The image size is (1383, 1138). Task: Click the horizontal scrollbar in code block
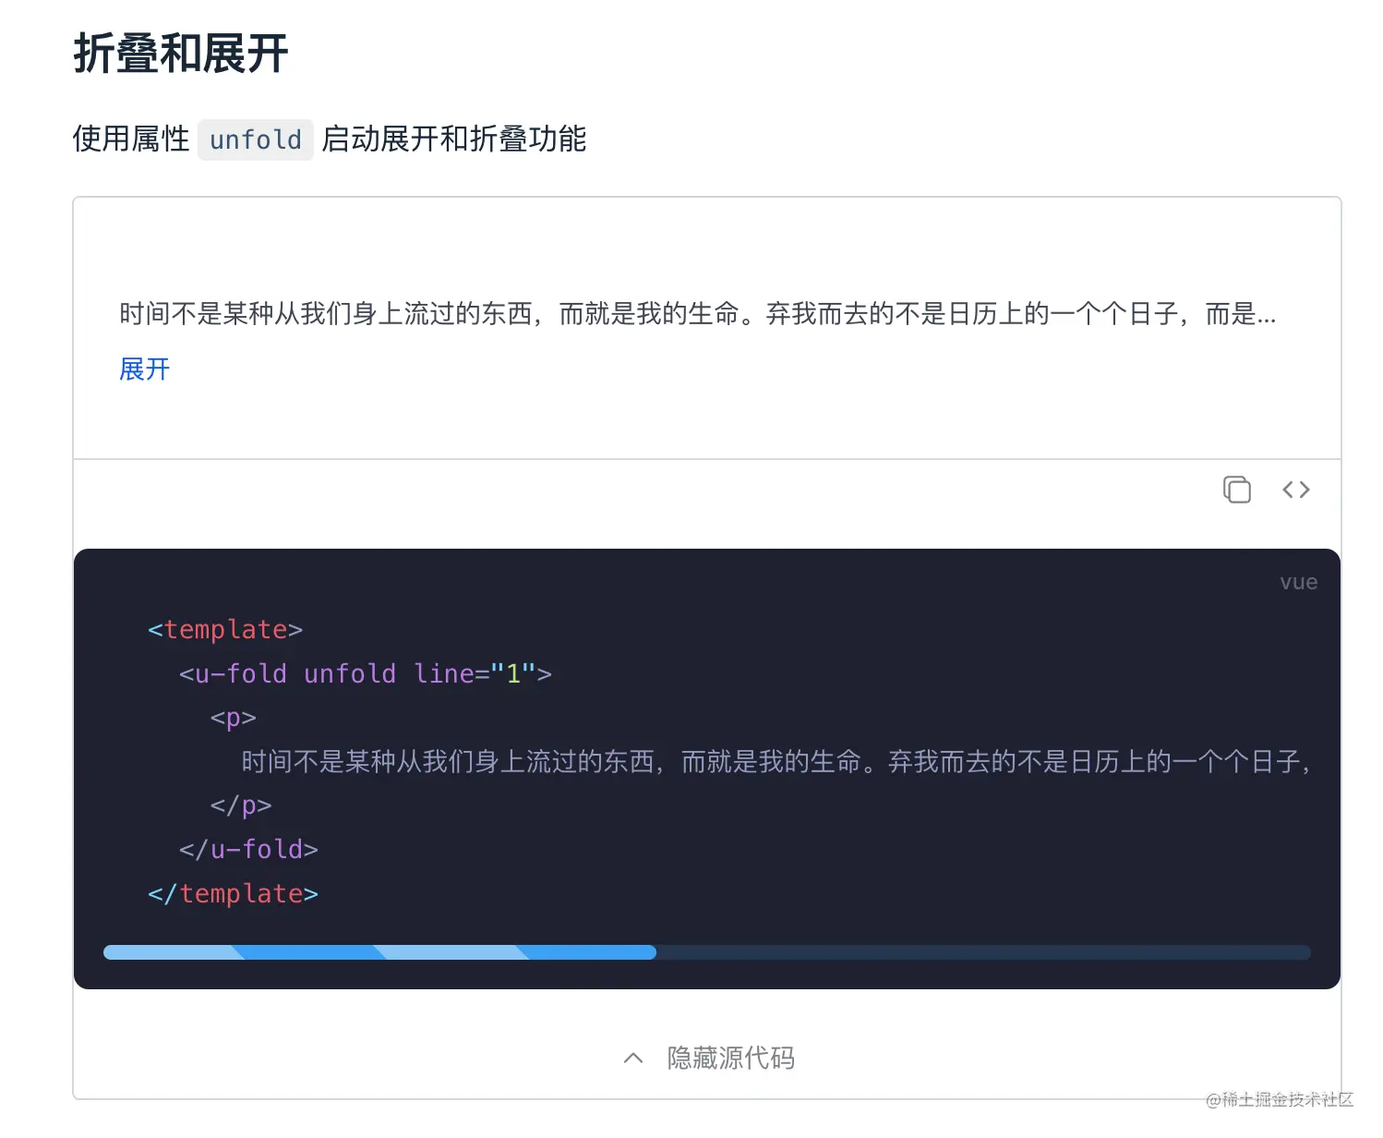(x=379, y=952)
